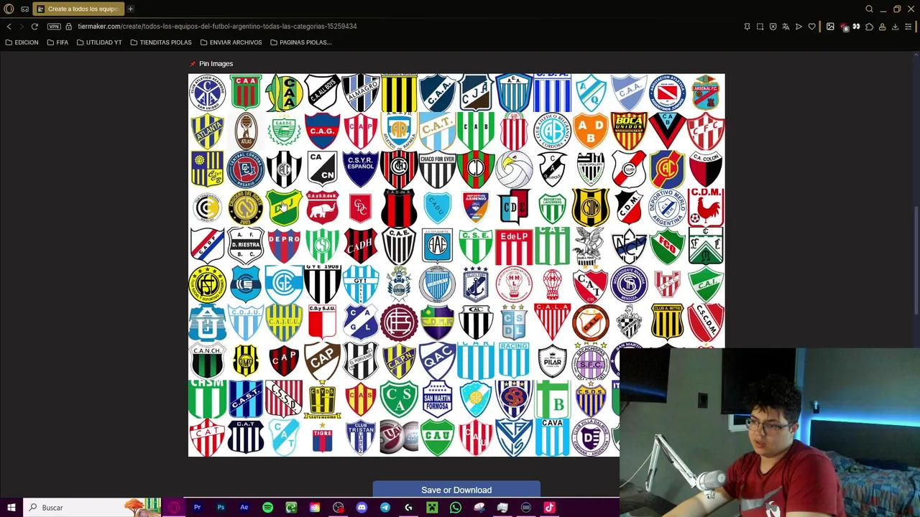The image size is (920, 517).
Task: Open Adobe Photoshop from the taskbar
Action: click(221, 508)
